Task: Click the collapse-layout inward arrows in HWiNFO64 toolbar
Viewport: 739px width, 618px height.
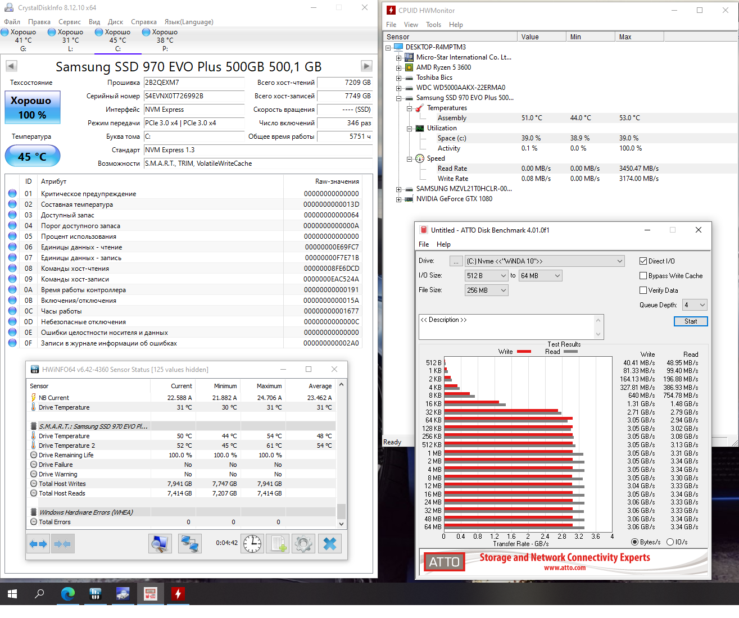Action: point(63,544)
